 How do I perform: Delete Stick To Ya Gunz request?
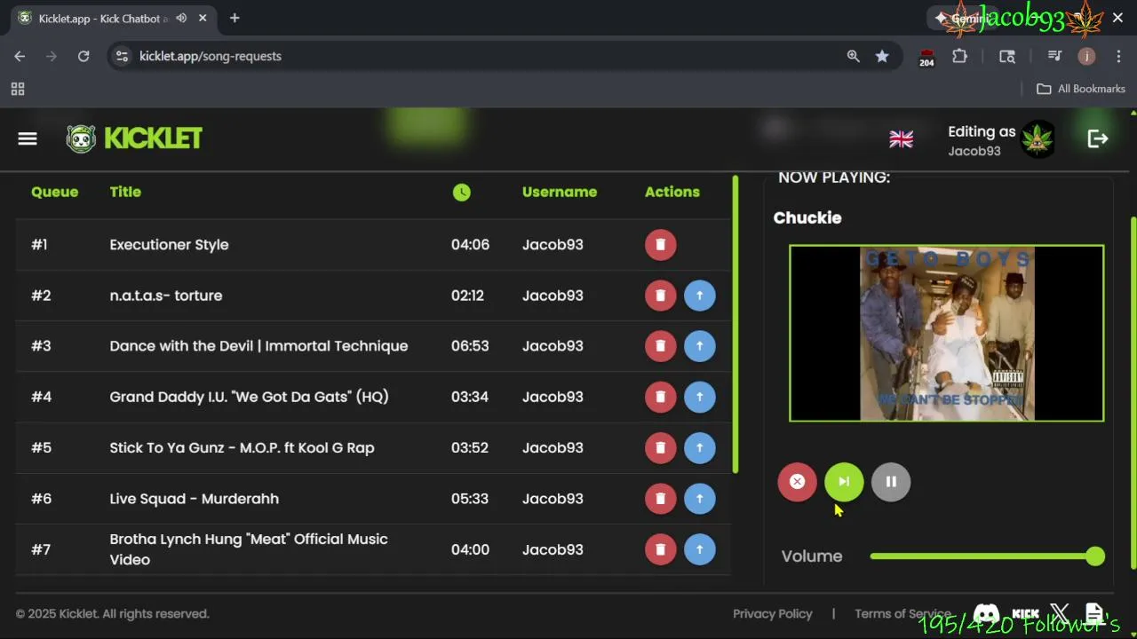pos(660,448)
